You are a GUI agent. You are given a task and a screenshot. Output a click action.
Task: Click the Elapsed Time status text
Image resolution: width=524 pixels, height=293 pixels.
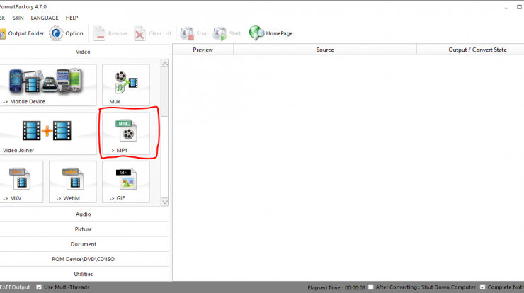click(336, 287)
